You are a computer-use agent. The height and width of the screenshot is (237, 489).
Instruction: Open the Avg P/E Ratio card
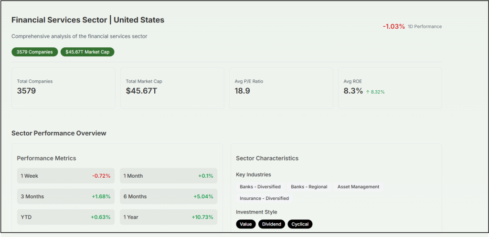point(281,88)
